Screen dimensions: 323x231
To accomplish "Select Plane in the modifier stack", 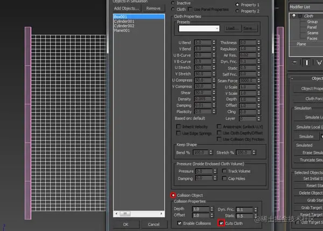I will [301, 44].
